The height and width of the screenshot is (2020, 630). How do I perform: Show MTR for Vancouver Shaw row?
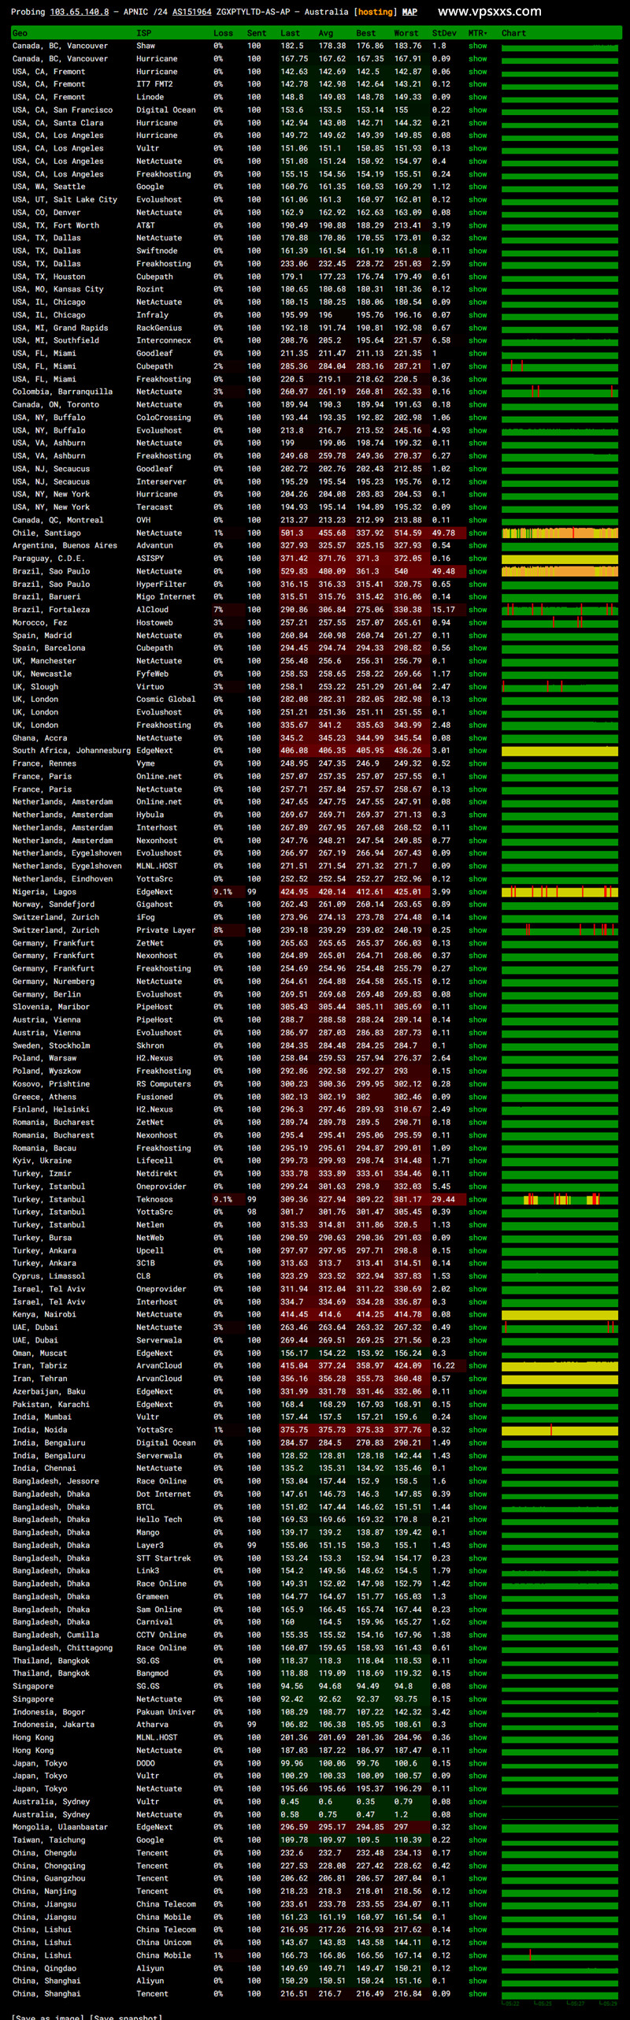pyautogui.click(x=477, y=46)
